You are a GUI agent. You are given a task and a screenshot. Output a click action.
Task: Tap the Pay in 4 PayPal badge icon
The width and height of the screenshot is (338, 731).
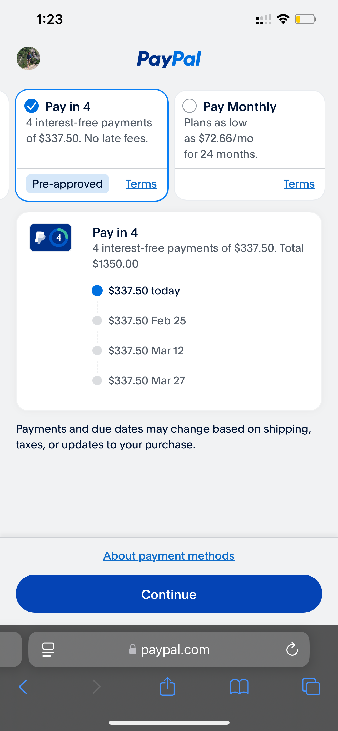coord(51,238)
